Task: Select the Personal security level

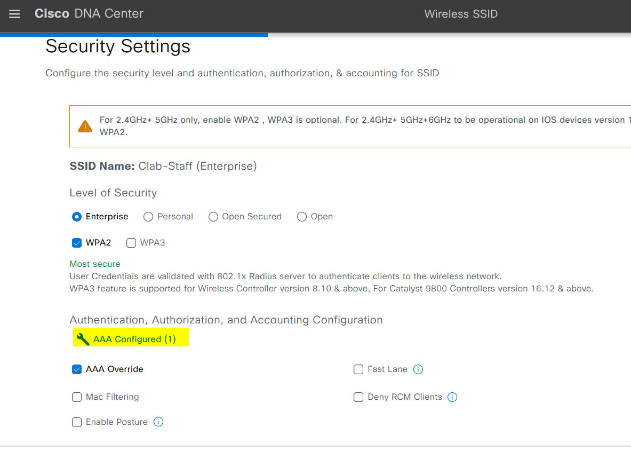Action: [148, 217]
